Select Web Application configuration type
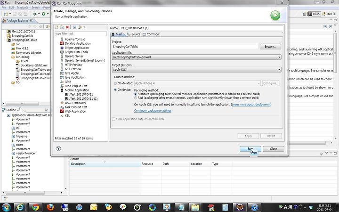339x212 pixels. (75, 111)
